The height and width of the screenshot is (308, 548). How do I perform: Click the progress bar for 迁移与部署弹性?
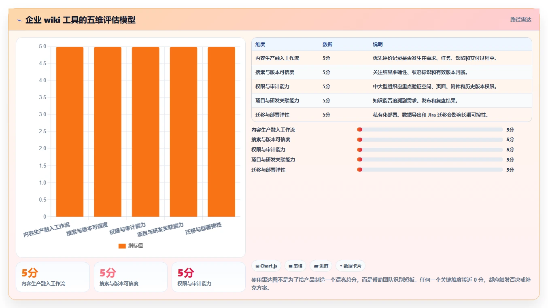[430, 170]
